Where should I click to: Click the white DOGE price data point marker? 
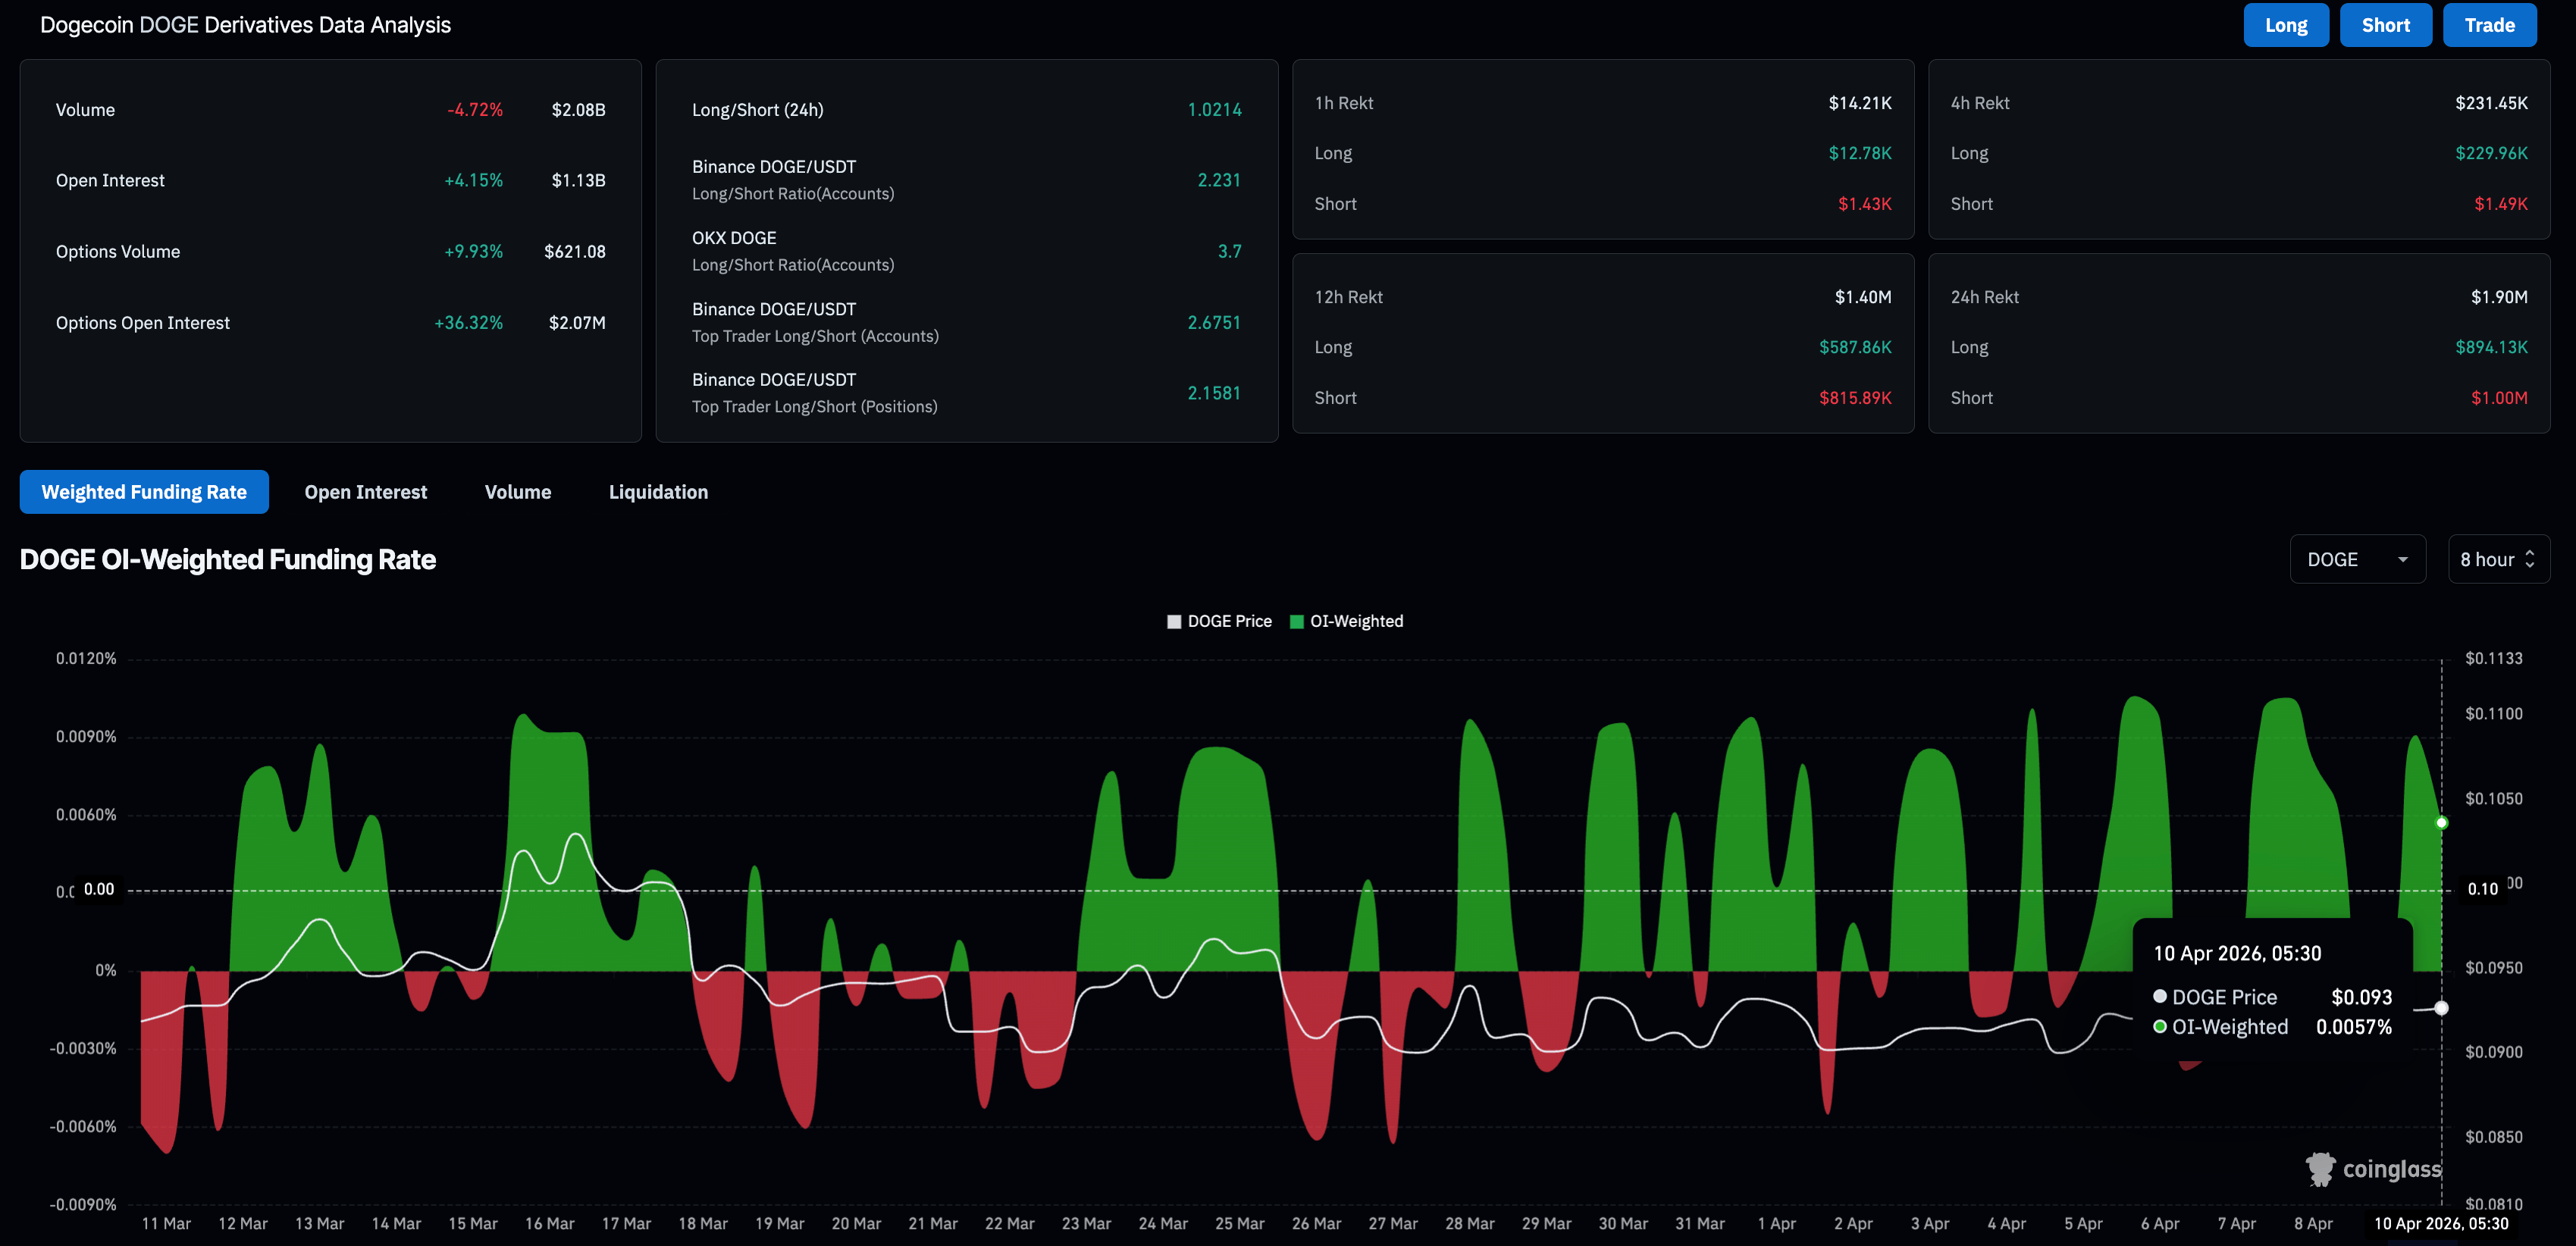2441,1008
